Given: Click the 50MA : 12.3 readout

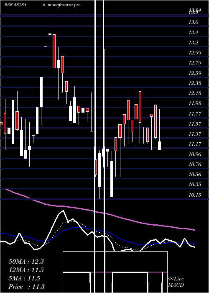Looking at the screenshot, I should click(x=26, y=262).
